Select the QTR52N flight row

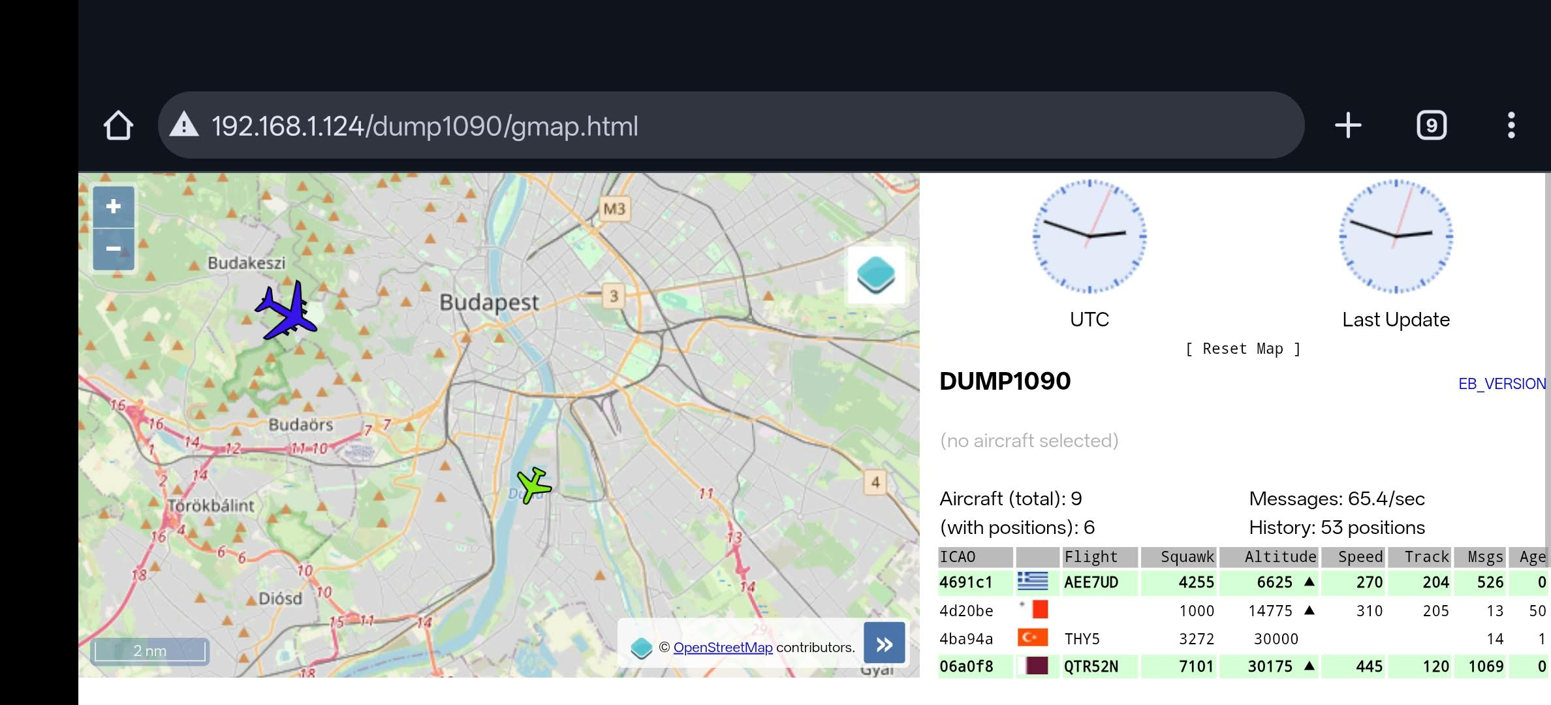click(x=1091, y=666)
